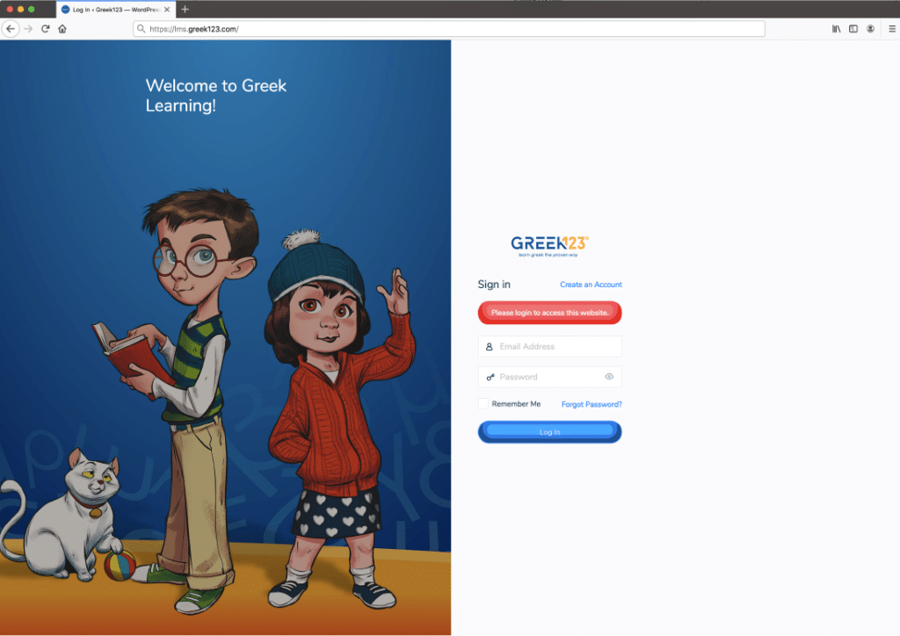The width and height of the screenshot is (900, 636).
Task: Click the red login required notice
Action: point(550,313)
